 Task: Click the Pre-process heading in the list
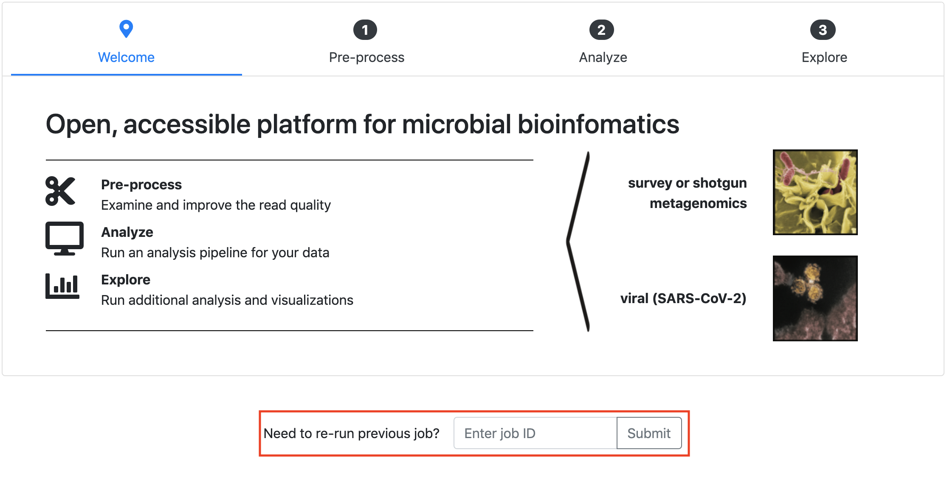click(x=141, y=185)
